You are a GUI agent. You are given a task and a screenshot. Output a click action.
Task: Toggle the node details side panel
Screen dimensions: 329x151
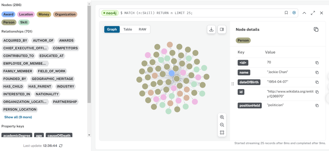tap(222, 29)
